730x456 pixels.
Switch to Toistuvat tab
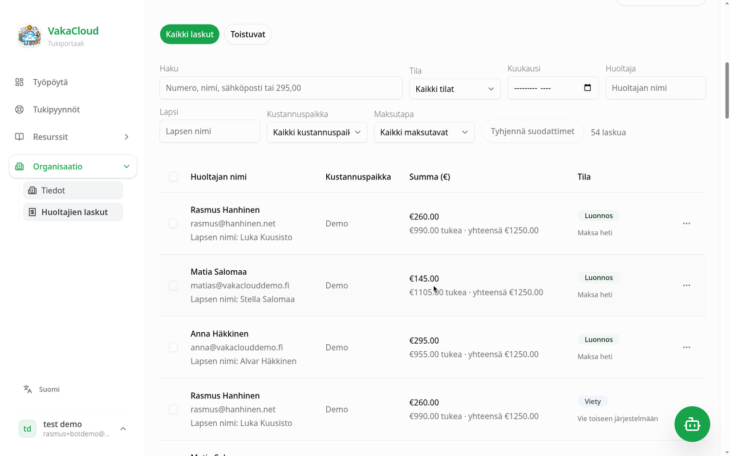(x=248, y=34)
